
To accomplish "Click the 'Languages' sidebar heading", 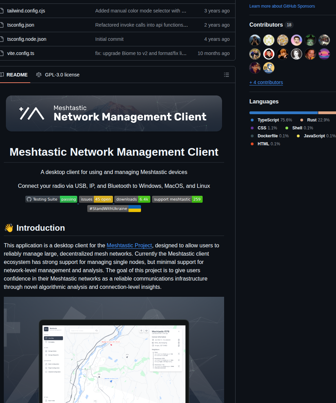I will (x=264, y=101).
